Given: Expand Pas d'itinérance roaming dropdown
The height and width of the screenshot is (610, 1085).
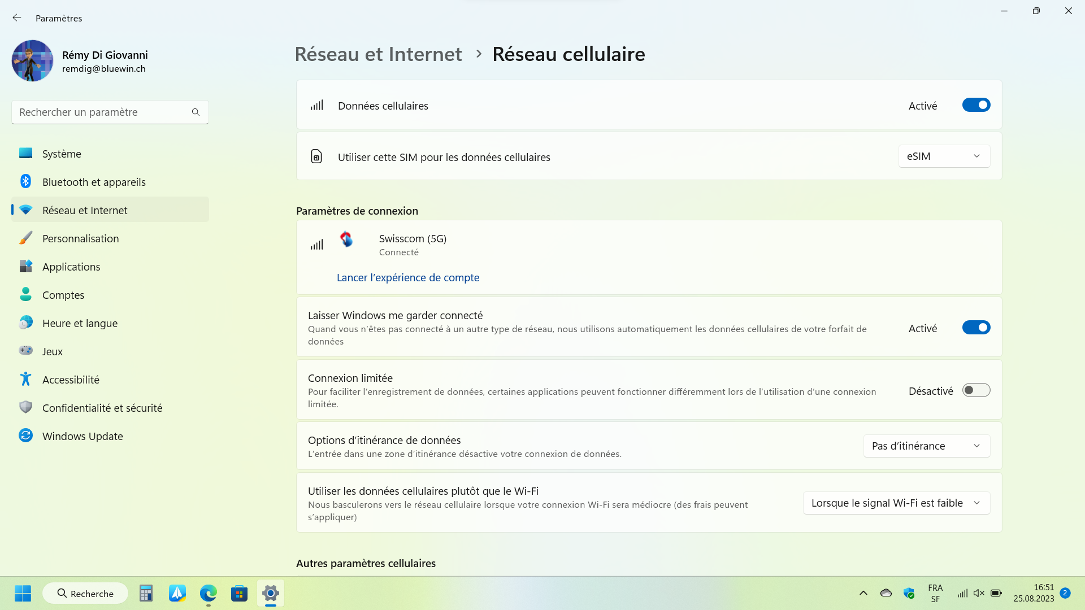Looking at the screenshot, I should pyautogui.click(x=926, y=446).
